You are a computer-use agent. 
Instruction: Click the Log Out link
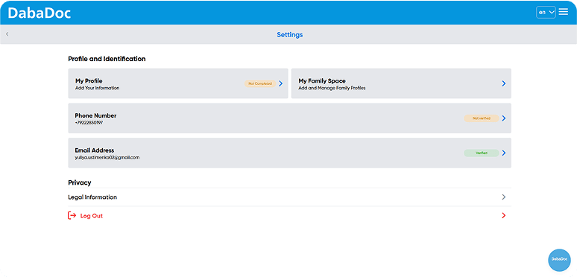point(91,216)
